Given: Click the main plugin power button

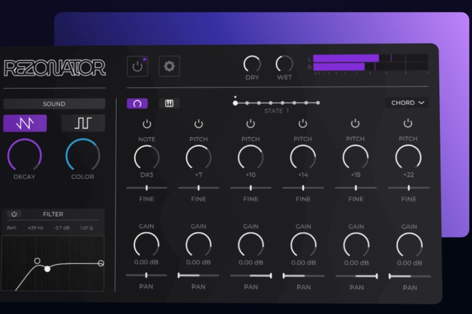Looking at the screenshot, I should point(137,67).
